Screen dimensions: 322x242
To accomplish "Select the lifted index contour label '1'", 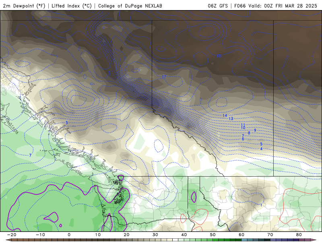I will point(261,205).
